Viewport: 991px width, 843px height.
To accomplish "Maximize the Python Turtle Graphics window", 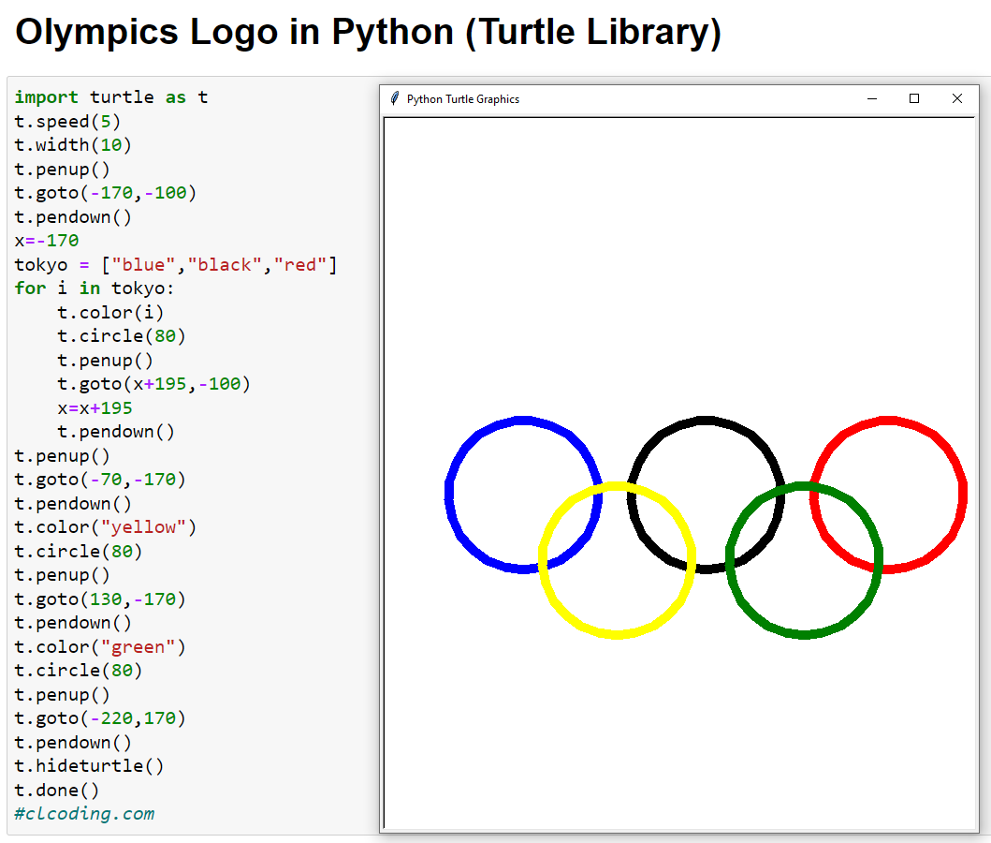I will tap(914, 98).
